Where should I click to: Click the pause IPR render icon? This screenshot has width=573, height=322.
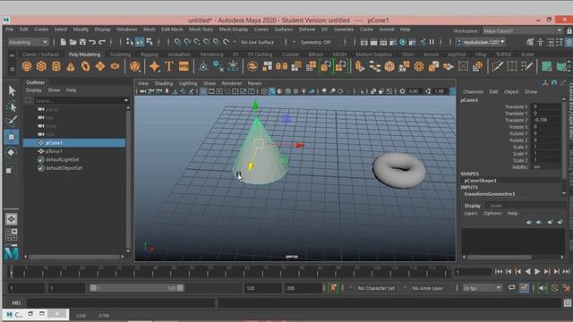click(x=432, y=42)
